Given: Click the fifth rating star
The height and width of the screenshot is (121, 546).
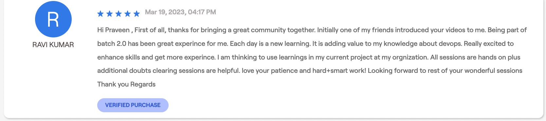Looking at the screenshot, I should coord(136,14).
